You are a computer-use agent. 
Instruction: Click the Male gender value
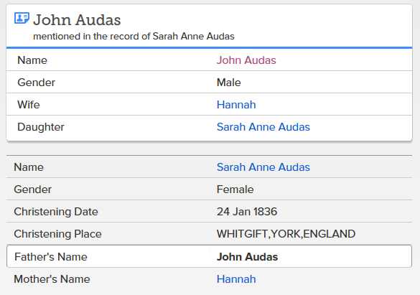pos(228,82)
